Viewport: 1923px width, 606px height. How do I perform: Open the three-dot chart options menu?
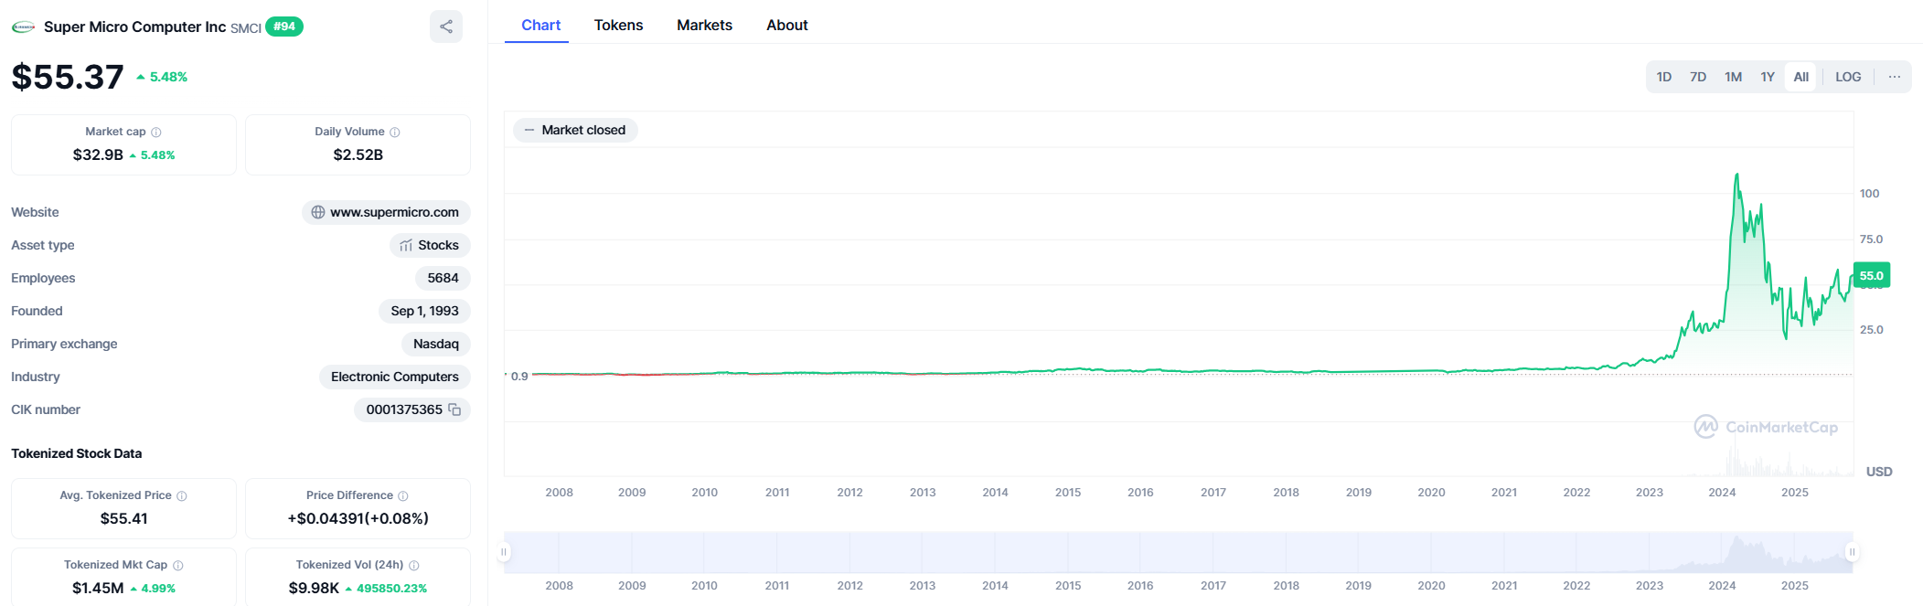coord(1895,77)
